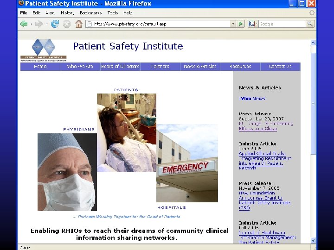Click the Forward arrow button
The height and width of the screenshot is (250, 334).
(x=39, y=24)
